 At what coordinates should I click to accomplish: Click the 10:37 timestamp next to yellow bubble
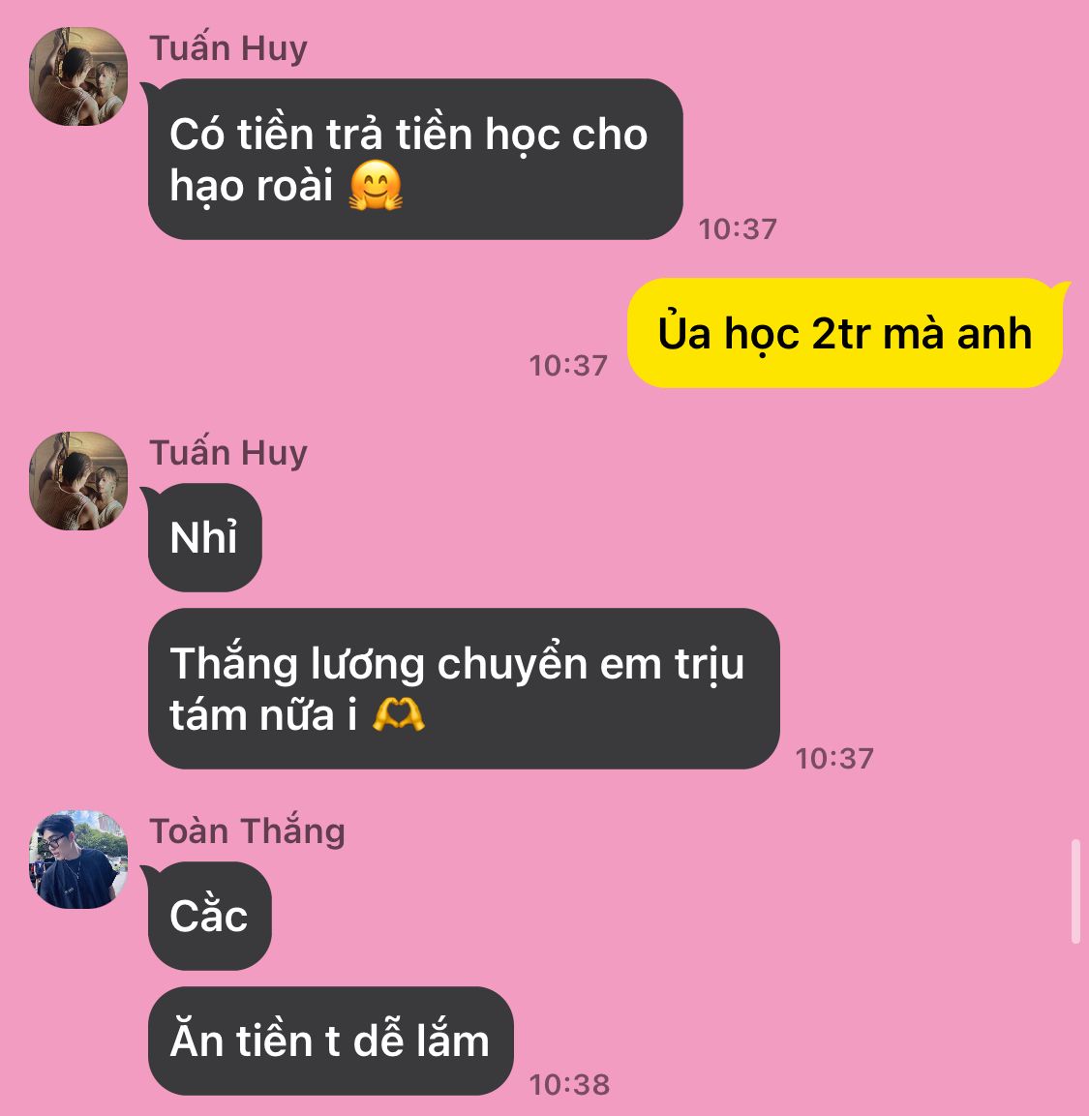point(568,366)
